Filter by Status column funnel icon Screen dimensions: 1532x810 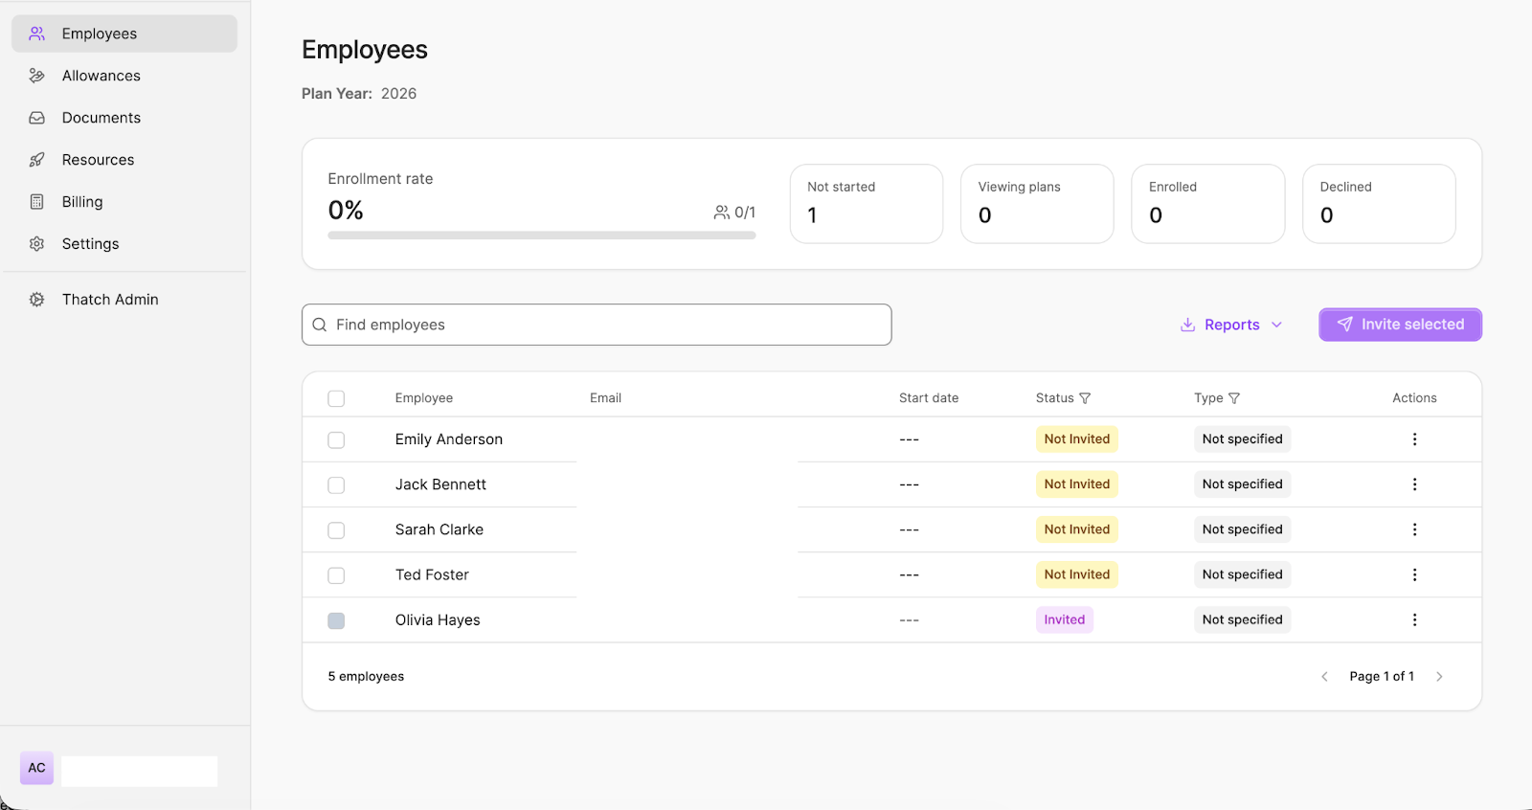(1085, 398)
